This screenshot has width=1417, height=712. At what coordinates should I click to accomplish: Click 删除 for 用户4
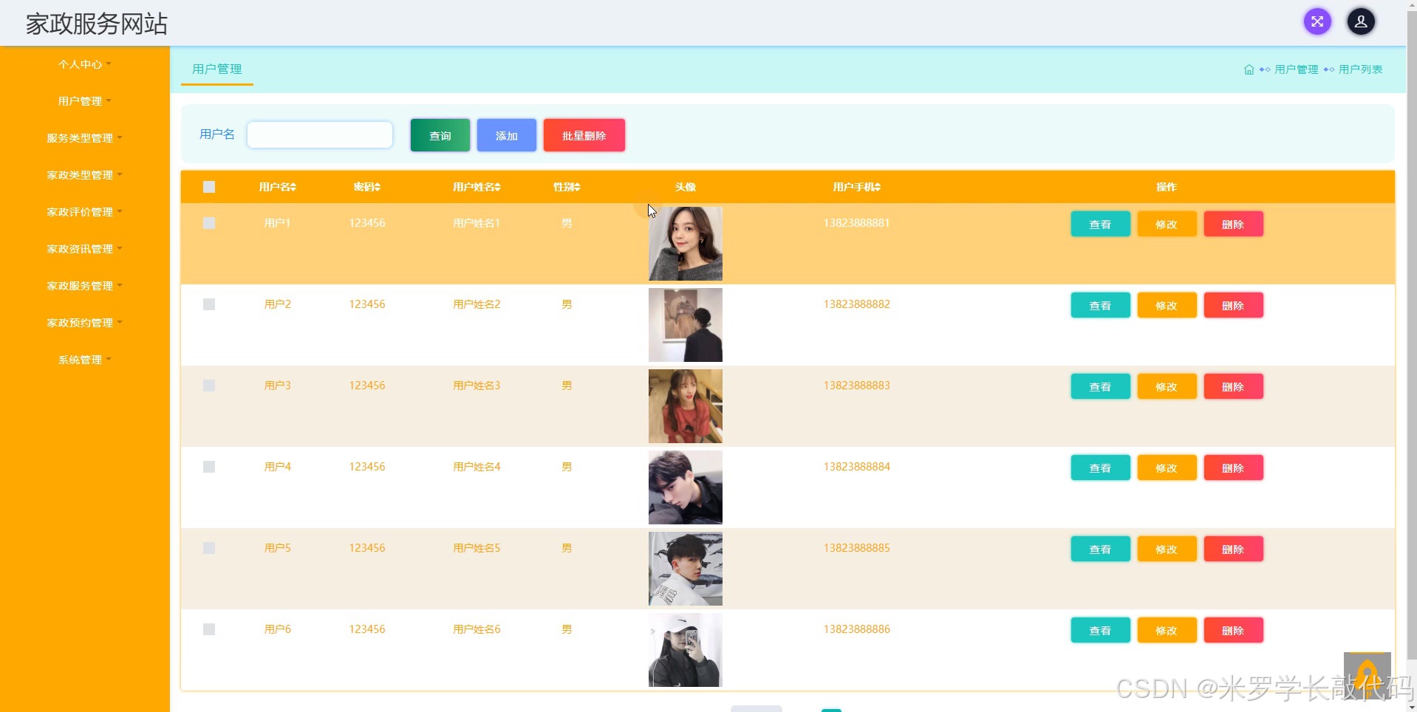[1233, 468]
